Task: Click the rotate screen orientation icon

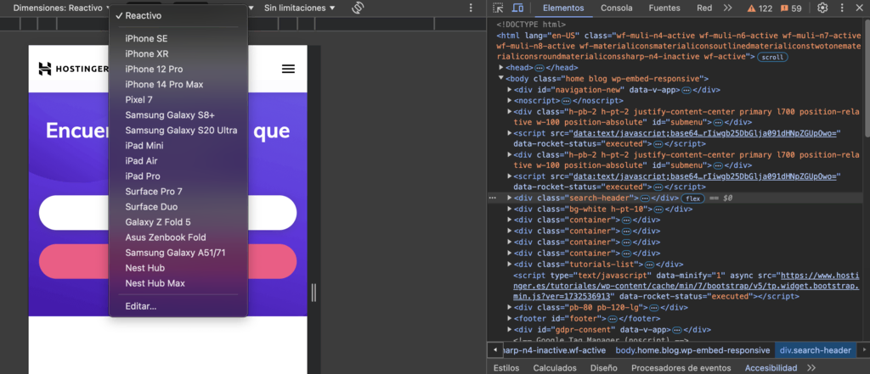Action: [x=359, y=8]
